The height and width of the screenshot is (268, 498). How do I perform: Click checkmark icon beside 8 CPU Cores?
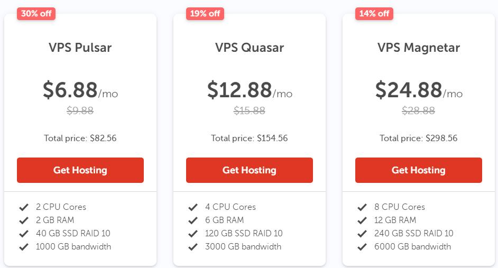tap(362, 207)
